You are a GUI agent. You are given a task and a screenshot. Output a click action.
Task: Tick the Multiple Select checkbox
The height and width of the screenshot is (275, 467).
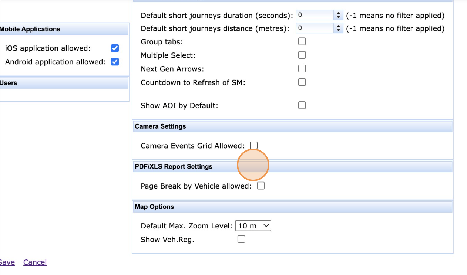[302, 55]
